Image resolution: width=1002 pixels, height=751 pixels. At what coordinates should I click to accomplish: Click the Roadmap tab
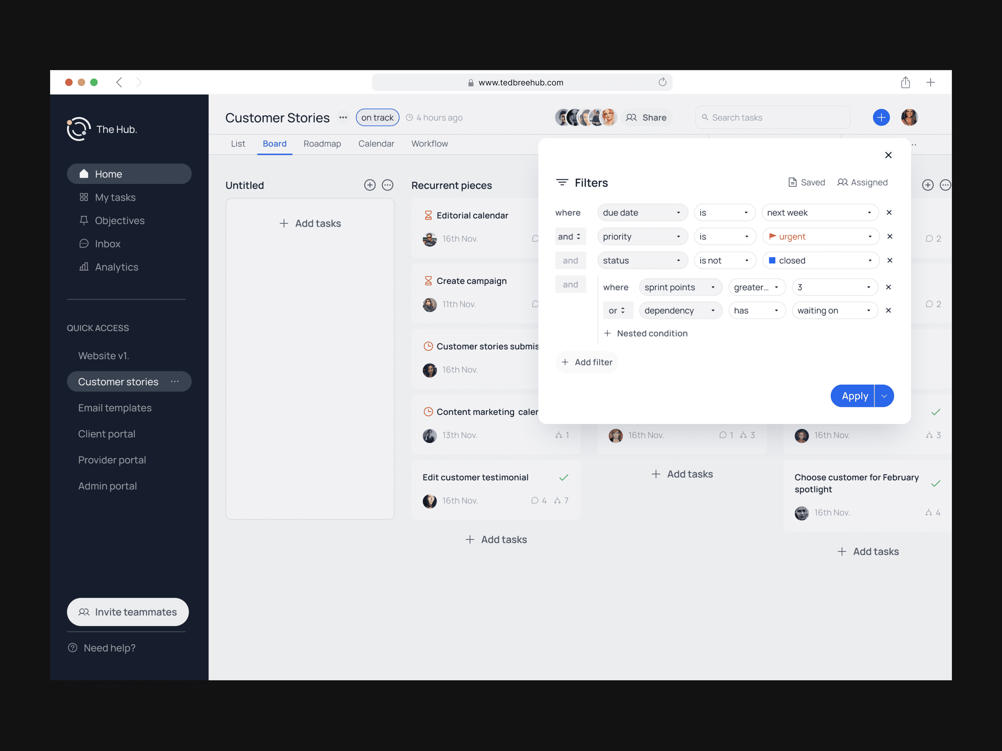(x=322, y=144)
